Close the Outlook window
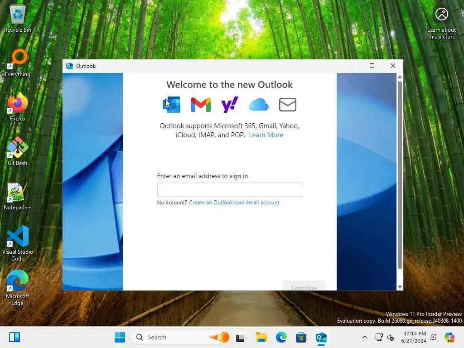Image resolution: width=464 pixels, height=348 pixels. [393, 66]
